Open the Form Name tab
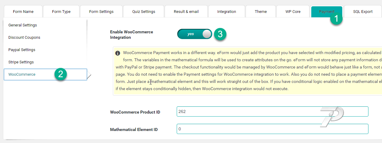Screen dimensions: 382x143 23,12
